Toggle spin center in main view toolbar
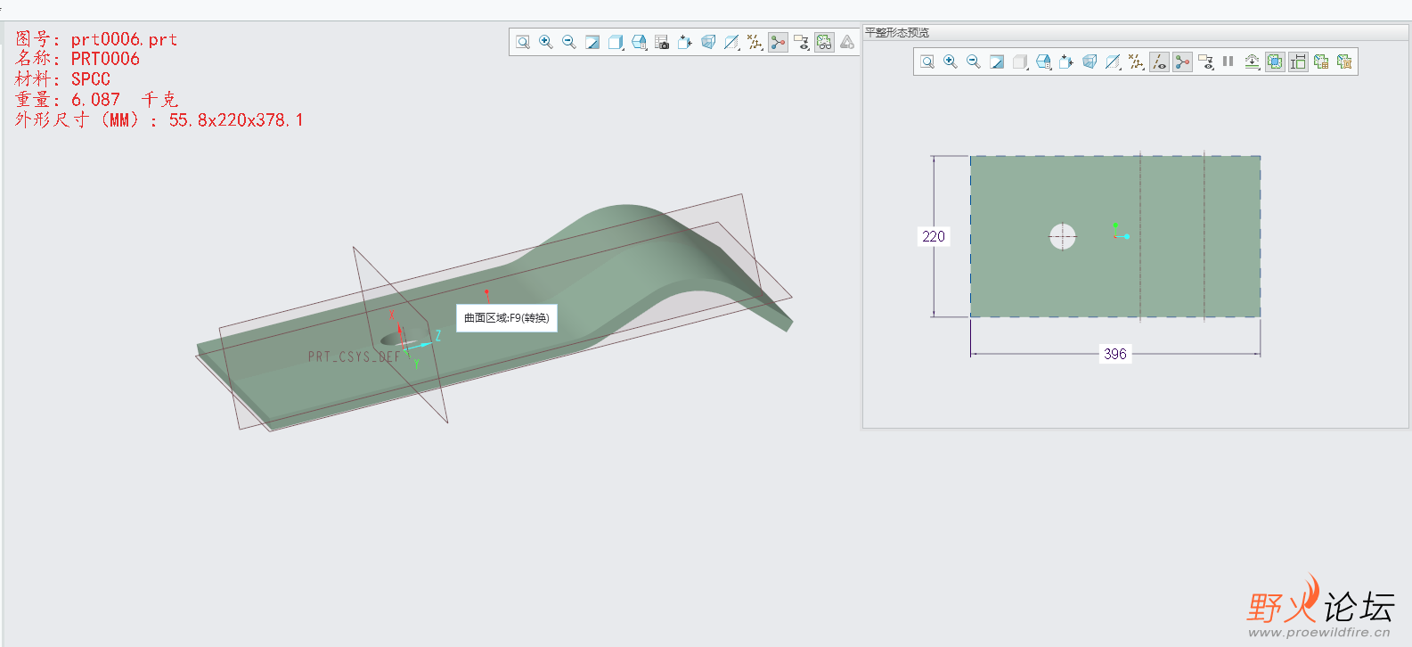Viewport: 1412px width, 647px height. (778, 42)
